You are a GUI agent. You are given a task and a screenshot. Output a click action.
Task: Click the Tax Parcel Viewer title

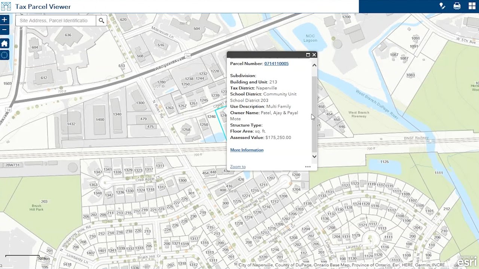[43, 6]
